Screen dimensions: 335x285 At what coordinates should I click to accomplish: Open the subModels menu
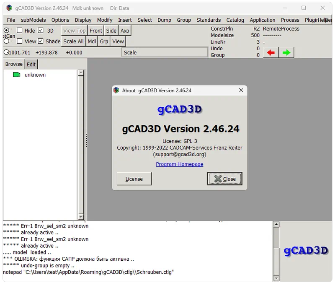33,20
